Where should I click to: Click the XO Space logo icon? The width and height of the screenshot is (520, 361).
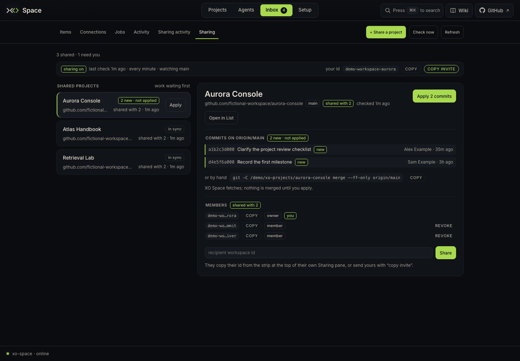click(x=13, y=10)
